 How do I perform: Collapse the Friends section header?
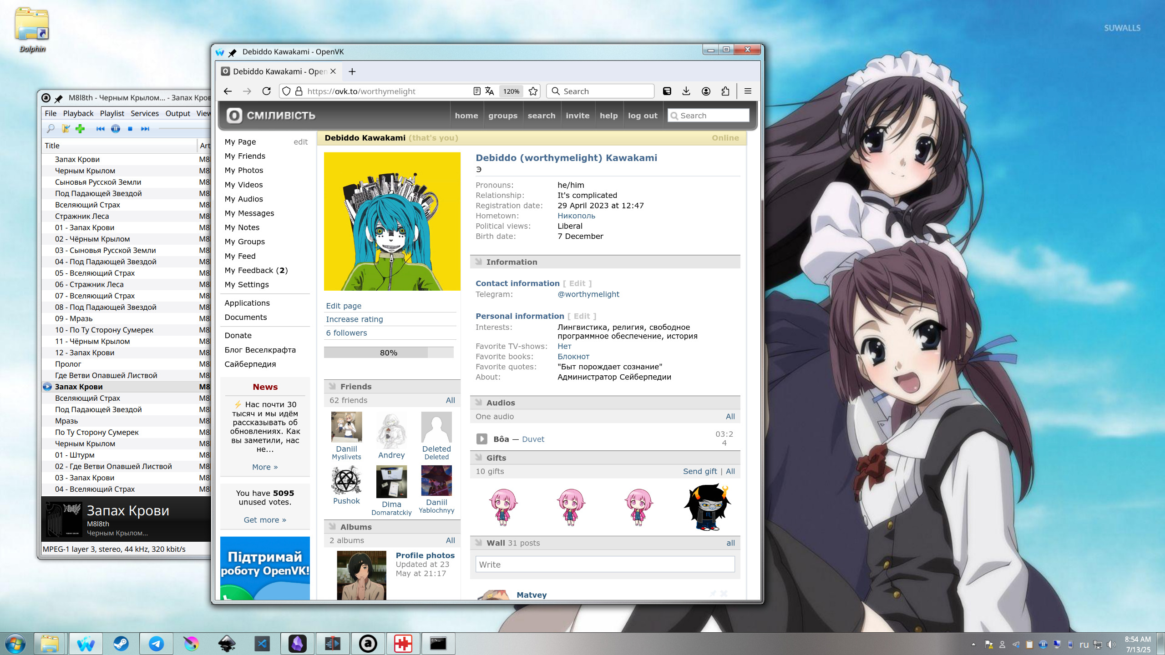pyautogui.click(x=355, y=386)
